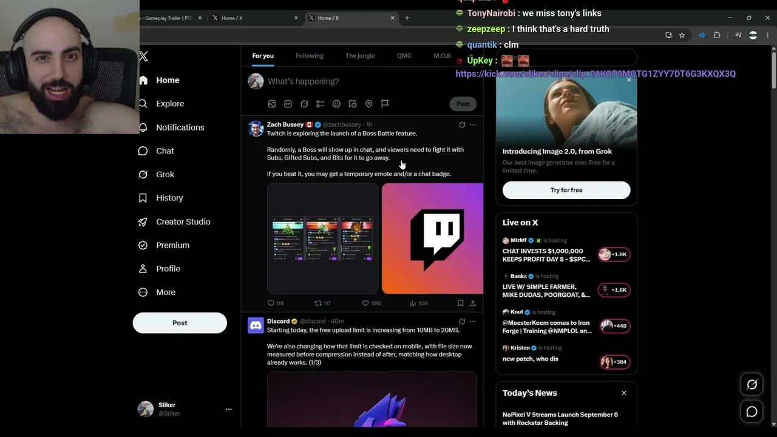
Task: Reply to Zach Bussey's post
Action: coord(276,303)
